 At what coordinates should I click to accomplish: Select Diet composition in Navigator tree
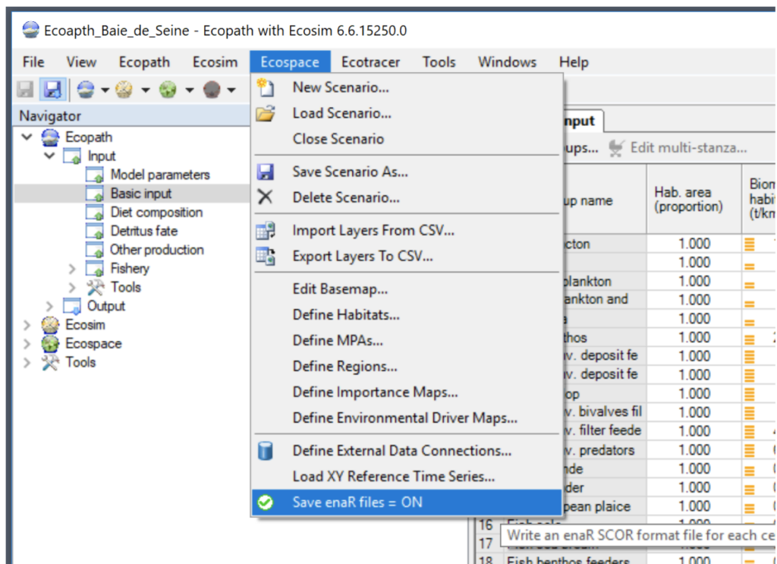156,213
